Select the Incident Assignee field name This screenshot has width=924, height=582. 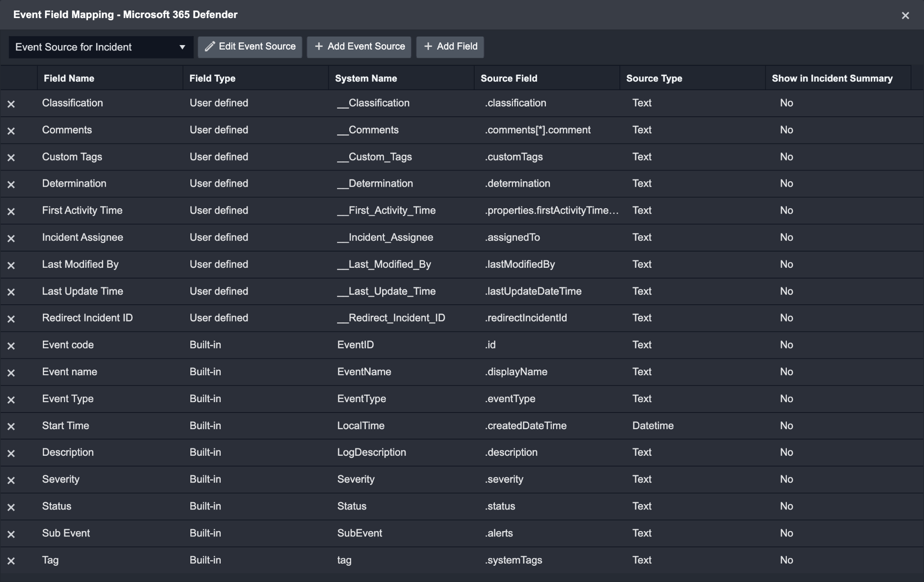(83, 238)
